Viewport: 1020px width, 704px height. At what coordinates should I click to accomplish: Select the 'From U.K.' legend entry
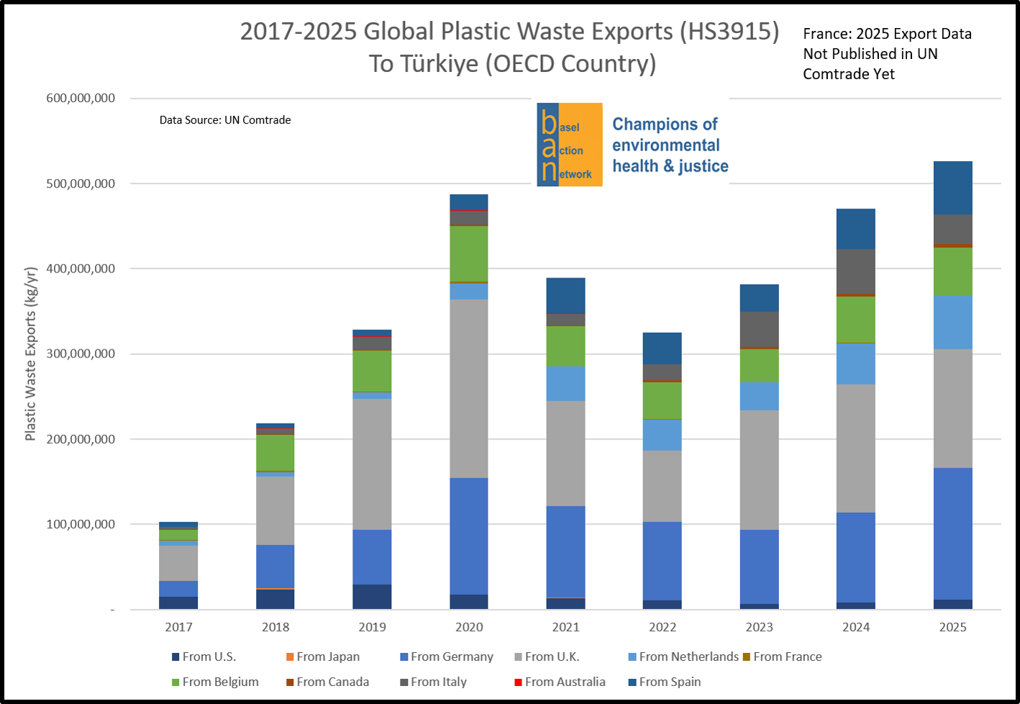click(x=547, y=657)
